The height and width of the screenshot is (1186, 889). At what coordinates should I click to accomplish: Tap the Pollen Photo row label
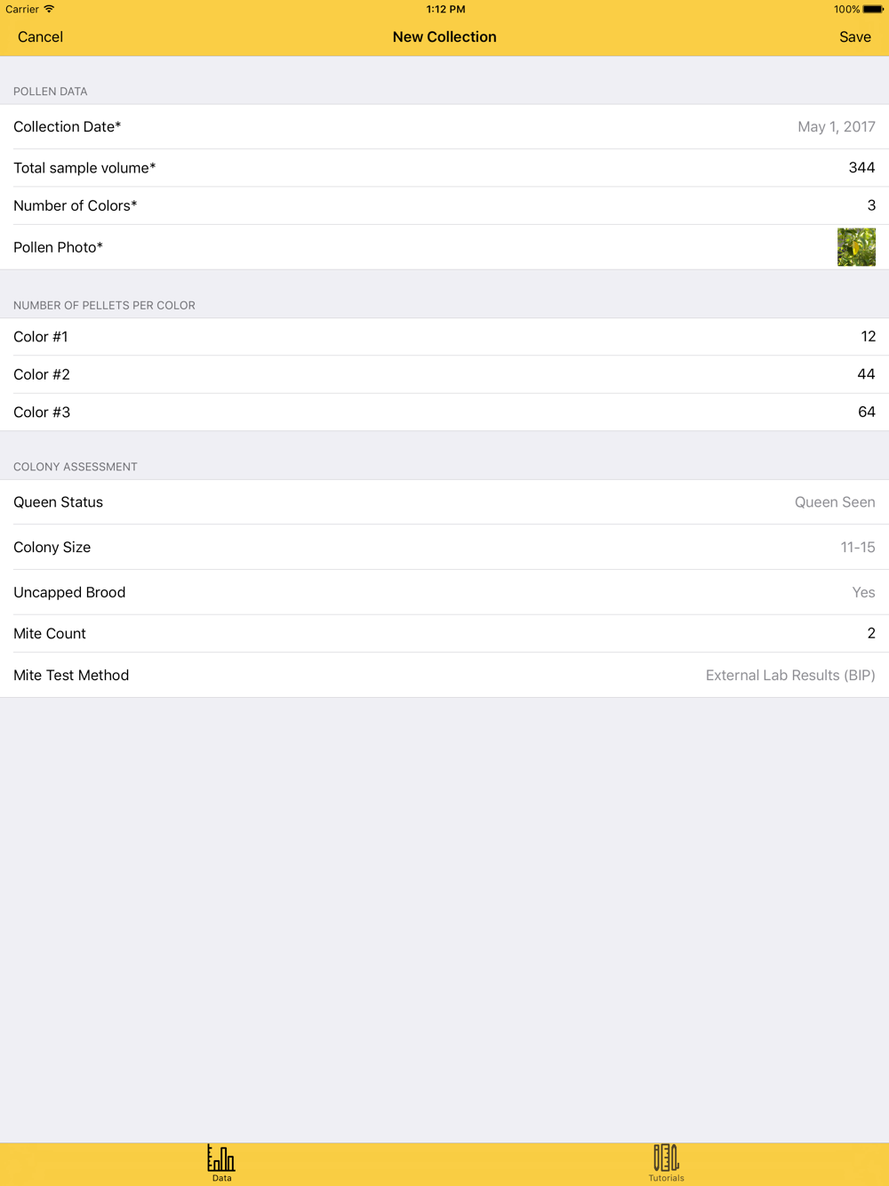click(59, 248)
